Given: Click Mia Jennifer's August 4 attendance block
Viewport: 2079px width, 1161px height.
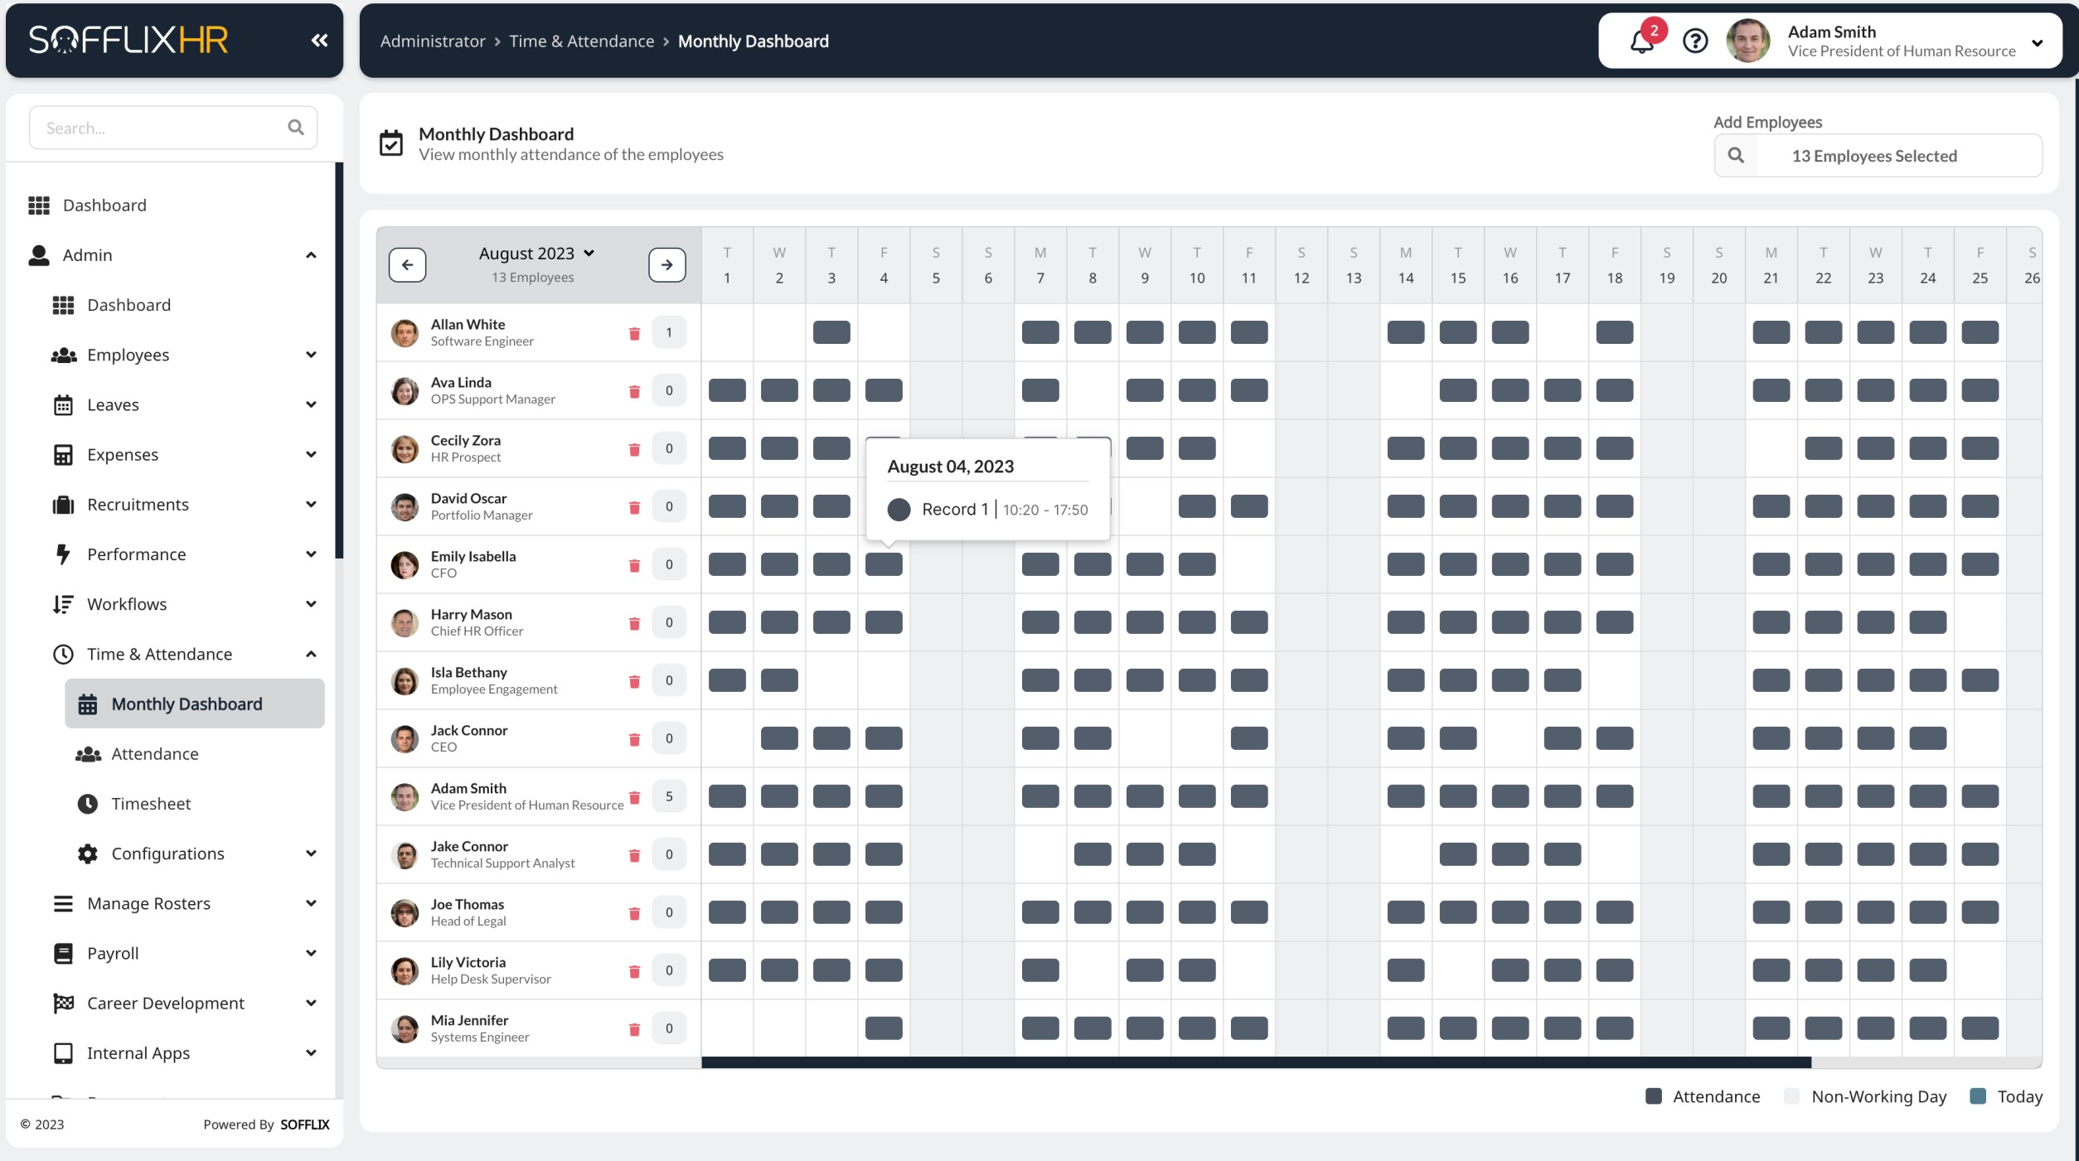Looking at the screenshot, I should (884, 1028).
